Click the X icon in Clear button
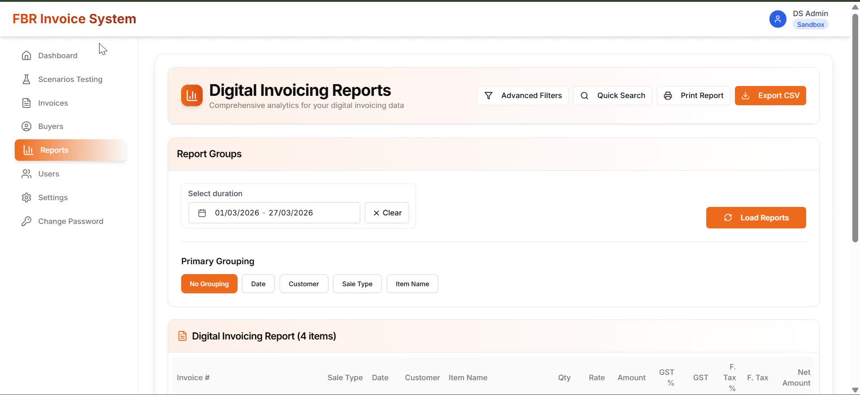This screenshot has width=860, height=395. (376, 213)
